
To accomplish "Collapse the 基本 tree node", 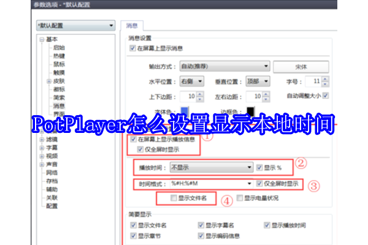I will [x=42, y=39].
